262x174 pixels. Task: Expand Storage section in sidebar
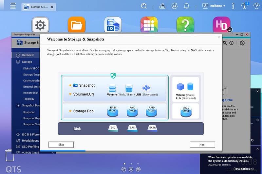click(x=26, y=62)
